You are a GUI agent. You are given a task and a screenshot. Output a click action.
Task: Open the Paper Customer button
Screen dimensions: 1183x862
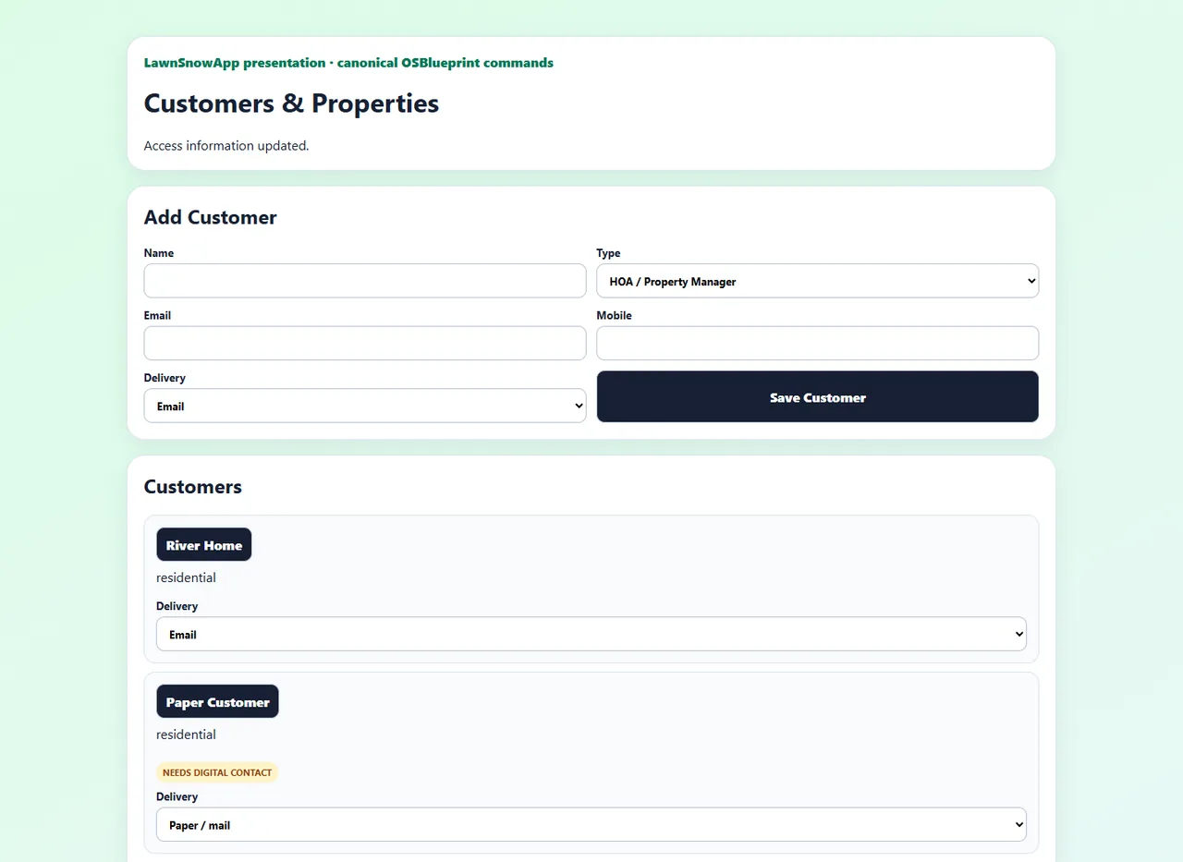tap(217, 702)
